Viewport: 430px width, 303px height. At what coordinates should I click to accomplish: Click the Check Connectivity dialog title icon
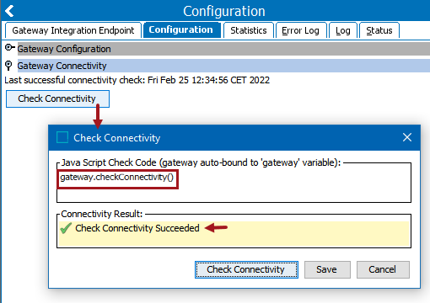click(x=62, y=137)
